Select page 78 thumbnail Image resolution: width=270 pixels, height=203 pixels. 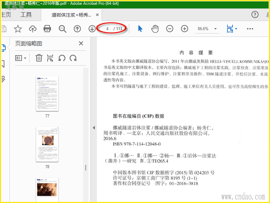point(47,144)
